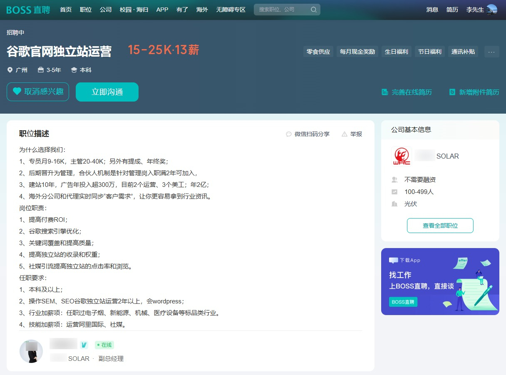This screenshot has height=375, width=506.
Task: Open the BOSS直聘 logo homepage
Action: pyautogui.click(x=28, y=10)
